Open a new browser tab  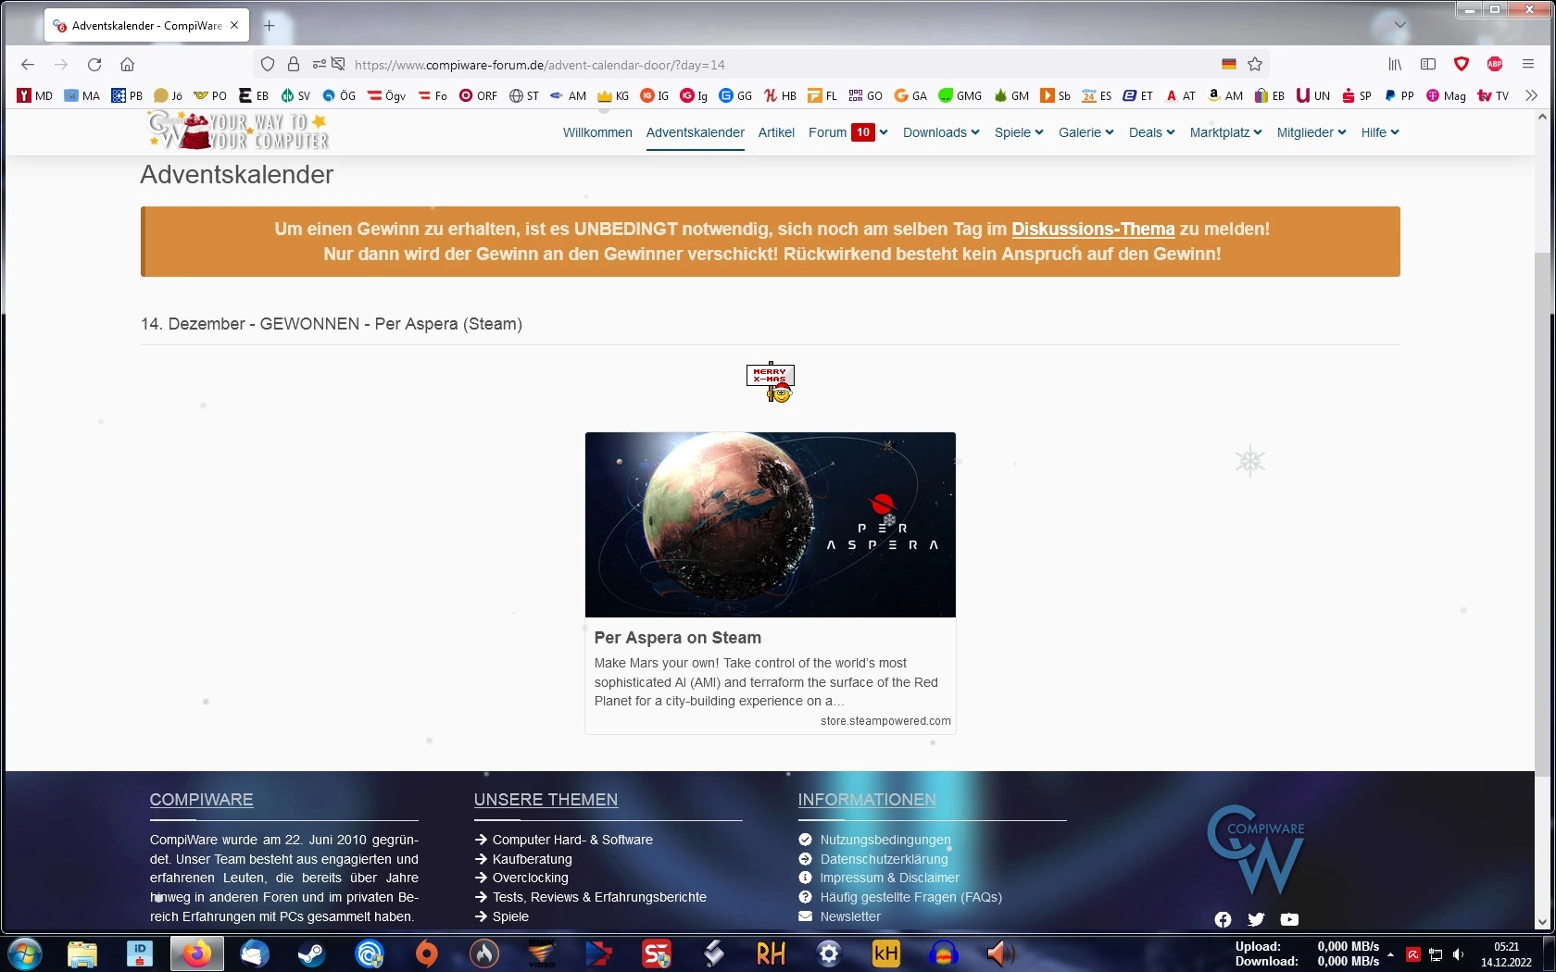(270, 26)
